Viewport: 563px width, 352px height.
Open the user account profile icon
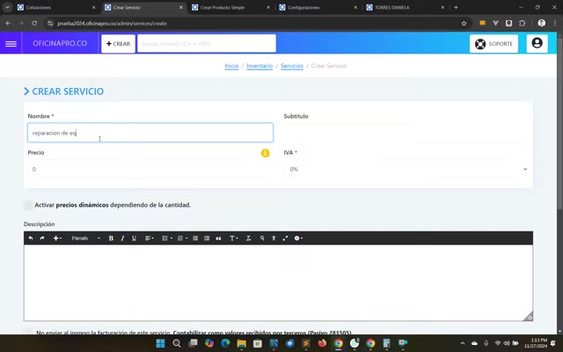pos(537,43)
